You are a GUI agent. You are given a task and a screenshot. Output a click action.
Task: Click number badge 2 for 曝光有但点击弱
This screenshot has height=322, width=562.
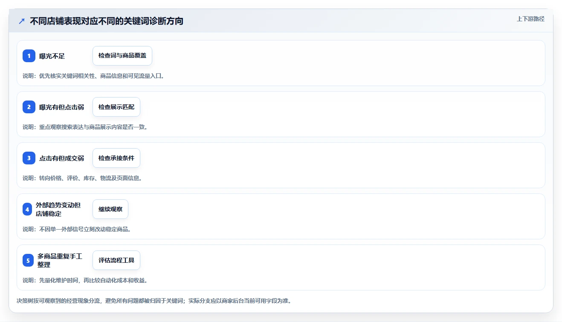tap(29, 107)
